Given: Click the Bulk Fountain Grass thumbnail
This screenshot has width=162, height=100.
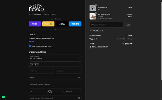Looking at the screenshot, I should point(93,16).
